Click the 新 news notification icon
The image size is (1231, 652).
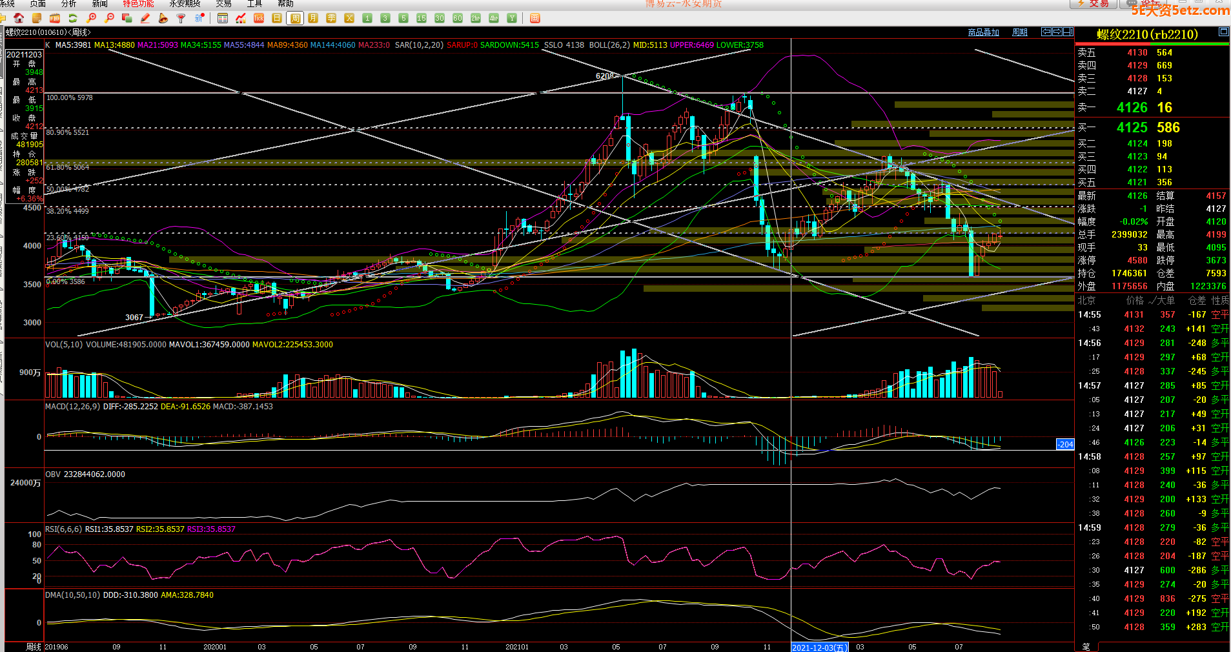tap(200, 18)
